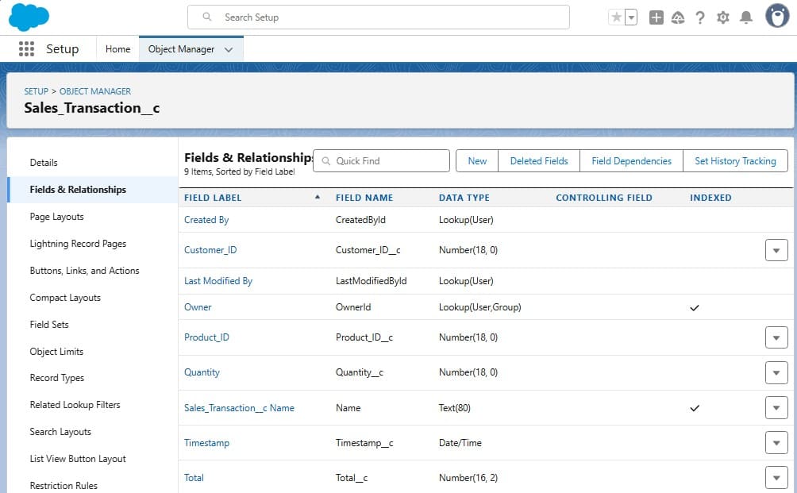Open the Total field link
797x493 pixels.
[x=194, y=478]
